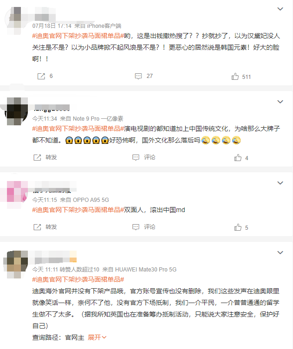Open hashtag link in HUAWEI Mate30 post
The image size is (293, 349).
click(x=78, y=279)
